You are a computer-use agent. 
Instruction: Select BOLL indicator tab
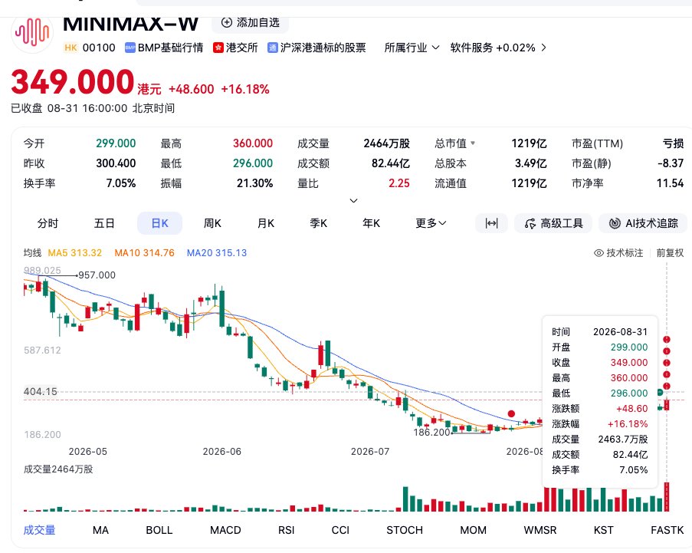[159, 530]
